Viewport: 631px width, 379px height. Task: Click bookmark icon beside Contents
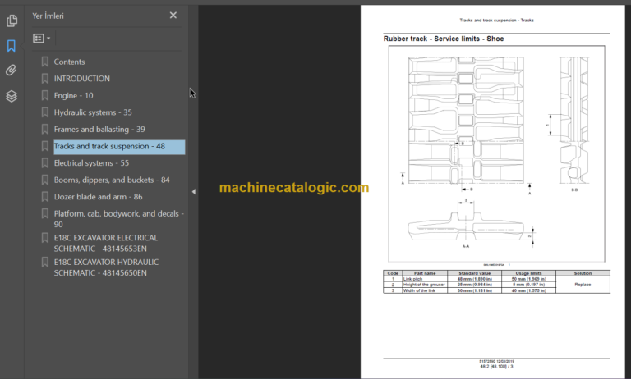click(x=45, y=62)
